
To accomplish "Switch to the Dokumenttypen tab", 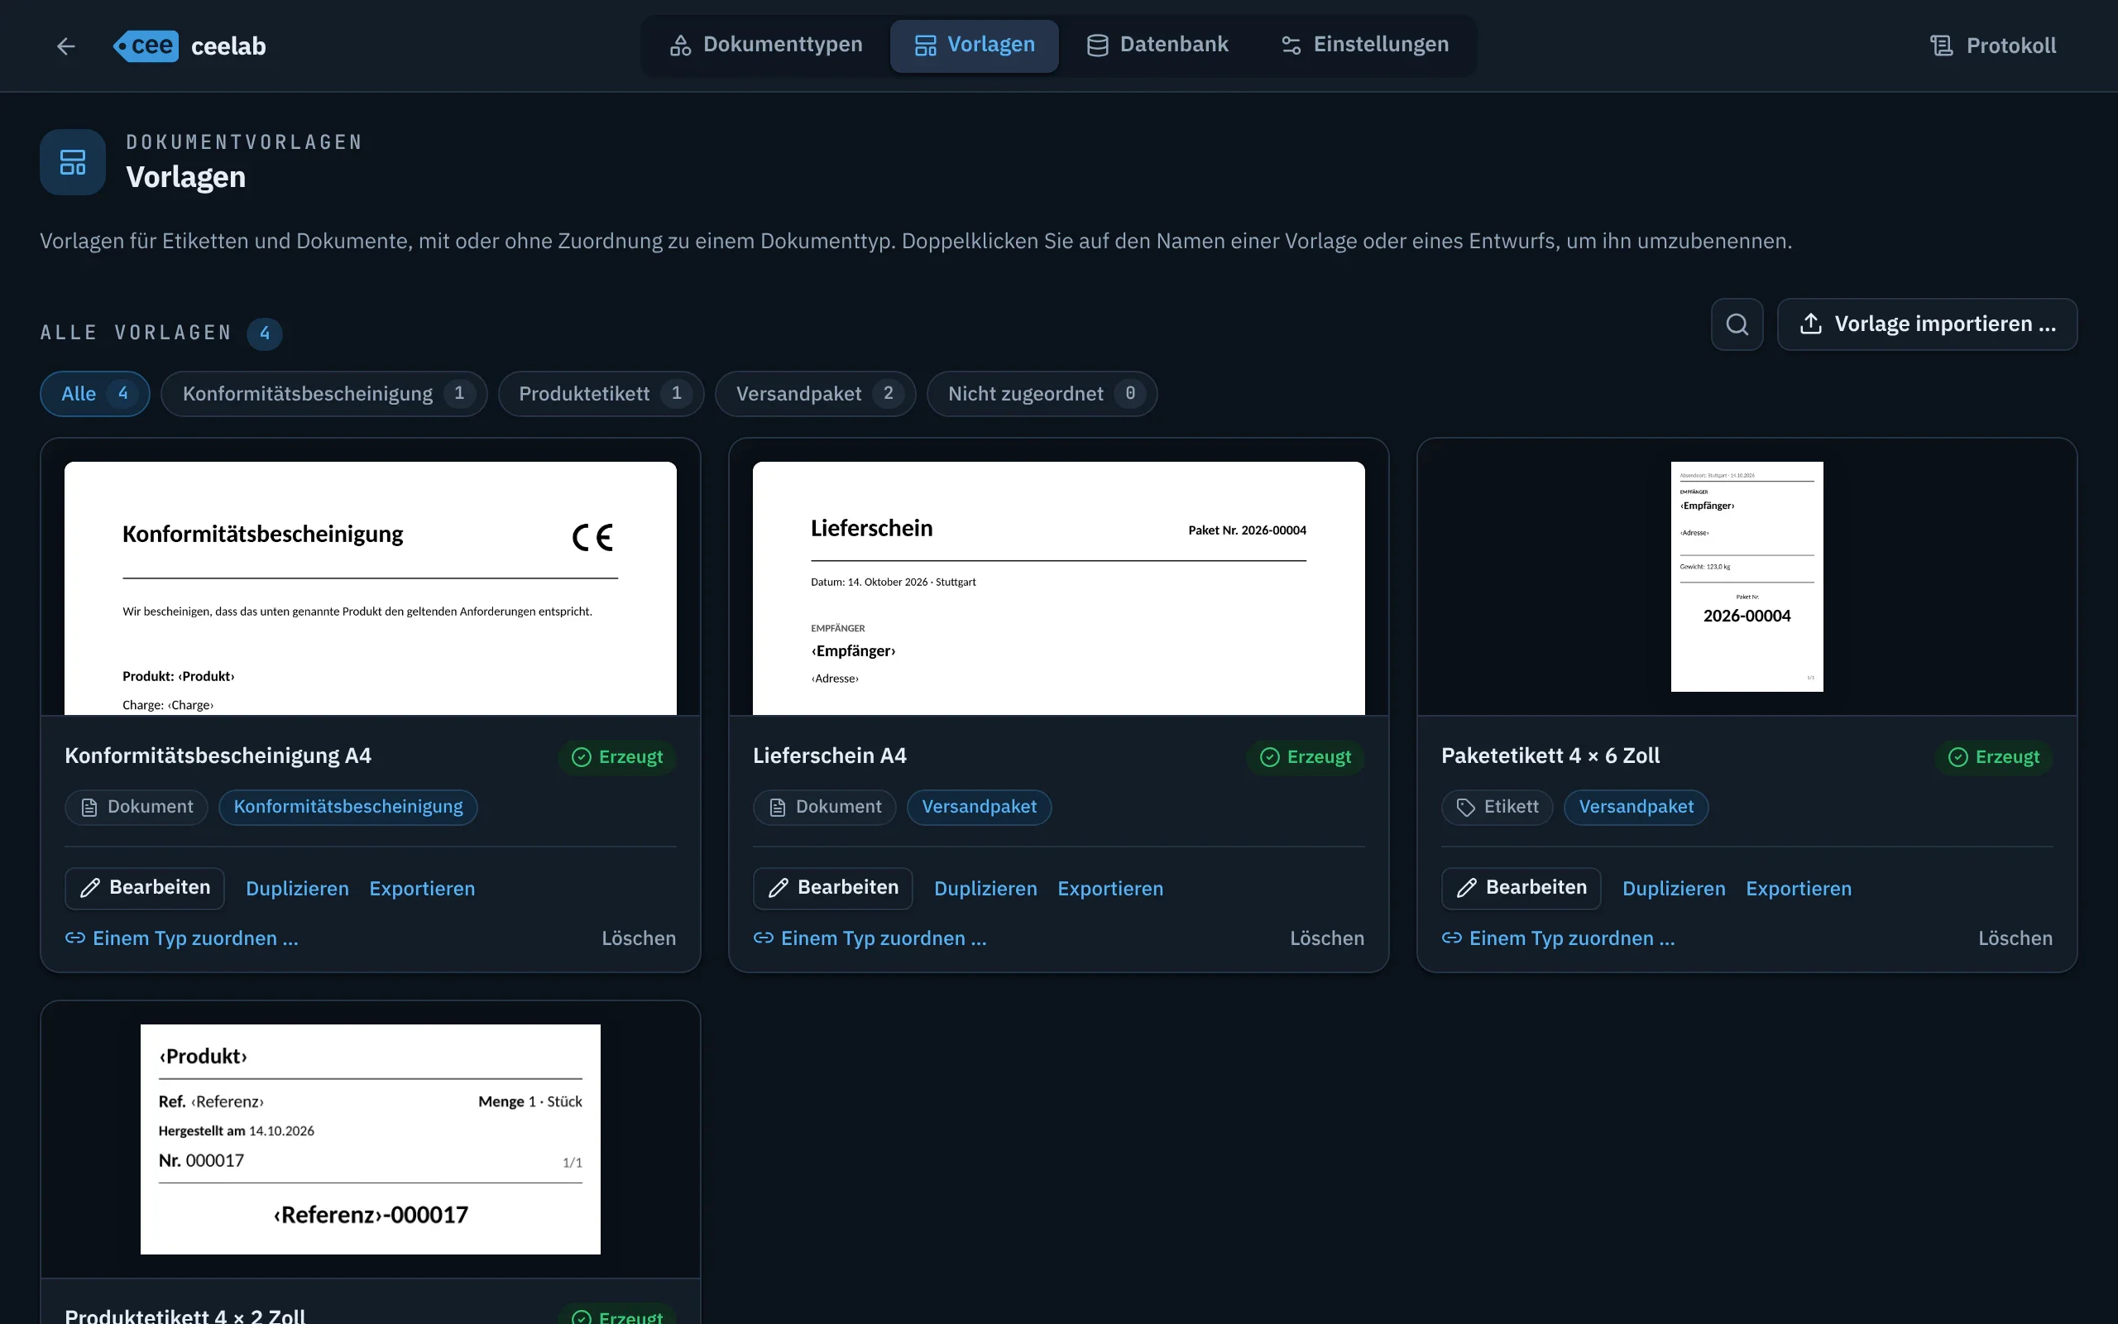I will 766,46.
